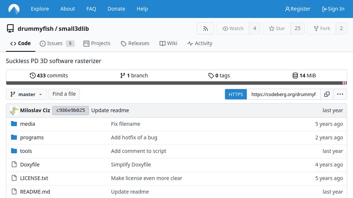Star the small3dlib repository
353x198 pixels.
click(x=277, y=29)
